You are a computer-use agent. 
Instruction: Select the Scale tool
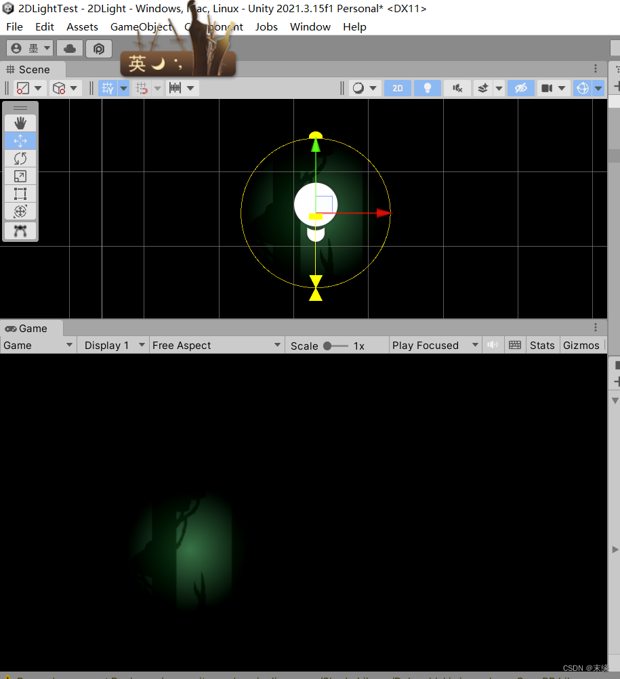point(20,176)
